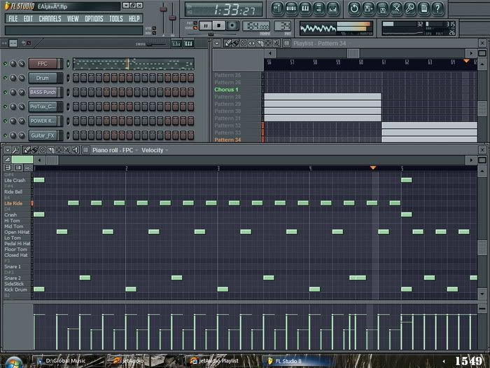Mute the FPC channel green light
The width and height of the screenshot is (490, 368).
pyautogui.click(x=5, y=64)
